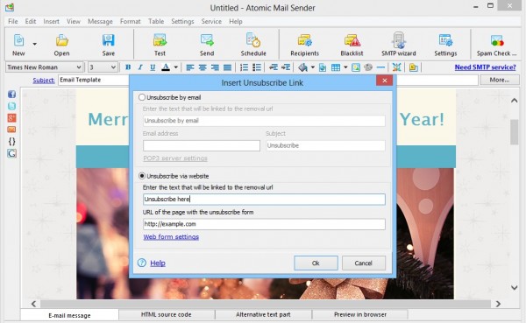
Task: Open the Message menu
Action: click(100, 21)
